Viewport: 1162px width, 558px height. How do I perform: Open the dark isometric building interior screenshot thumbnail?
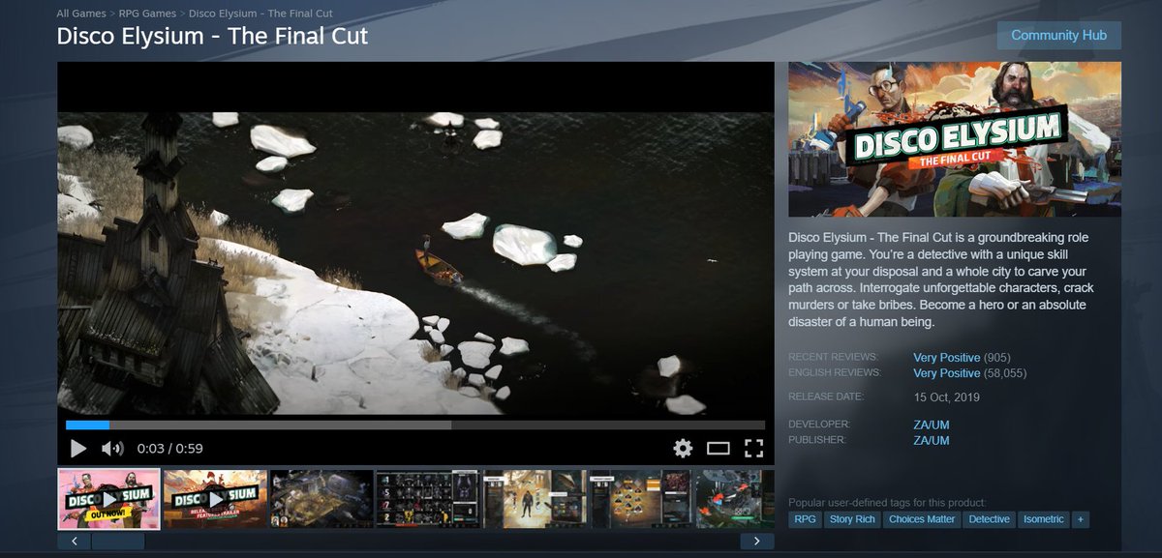[x=321, y=499]
